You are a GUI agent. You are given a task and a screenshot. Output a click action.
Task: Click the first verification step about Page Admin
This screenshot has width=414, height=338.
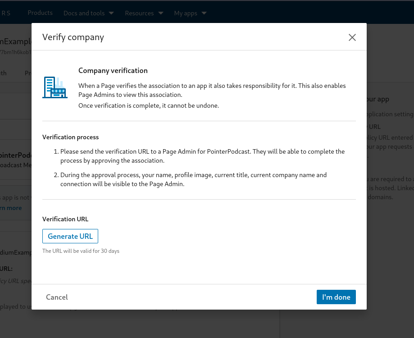tap(202, 156)
